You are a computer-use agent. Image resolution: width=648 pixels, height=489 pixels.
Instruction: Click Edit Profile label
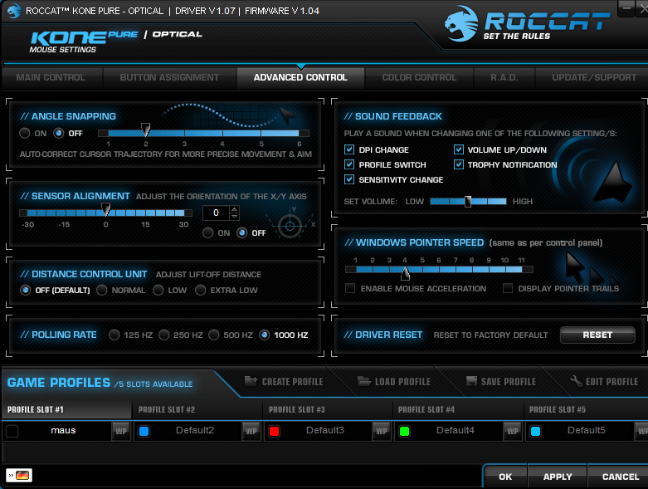pyautogui.click(x=611, y=382)
